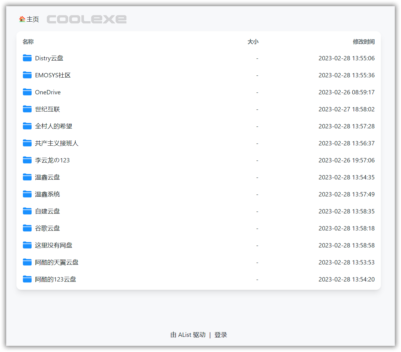Click the folder icon next to OneDrive
Viewport: 401px width, 352px height.
point(27,92)
